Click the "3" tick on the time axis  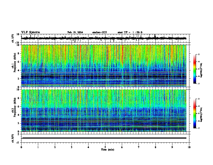(x=72, y=147)
